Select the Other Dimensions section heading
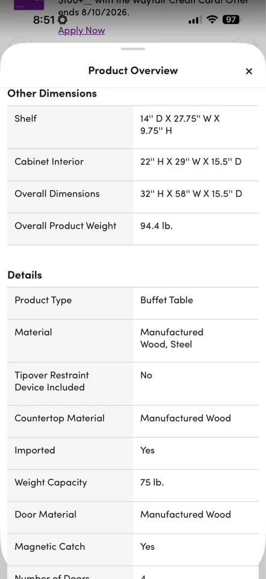Screen dimensions: 266x579 (x=52, y=93)
